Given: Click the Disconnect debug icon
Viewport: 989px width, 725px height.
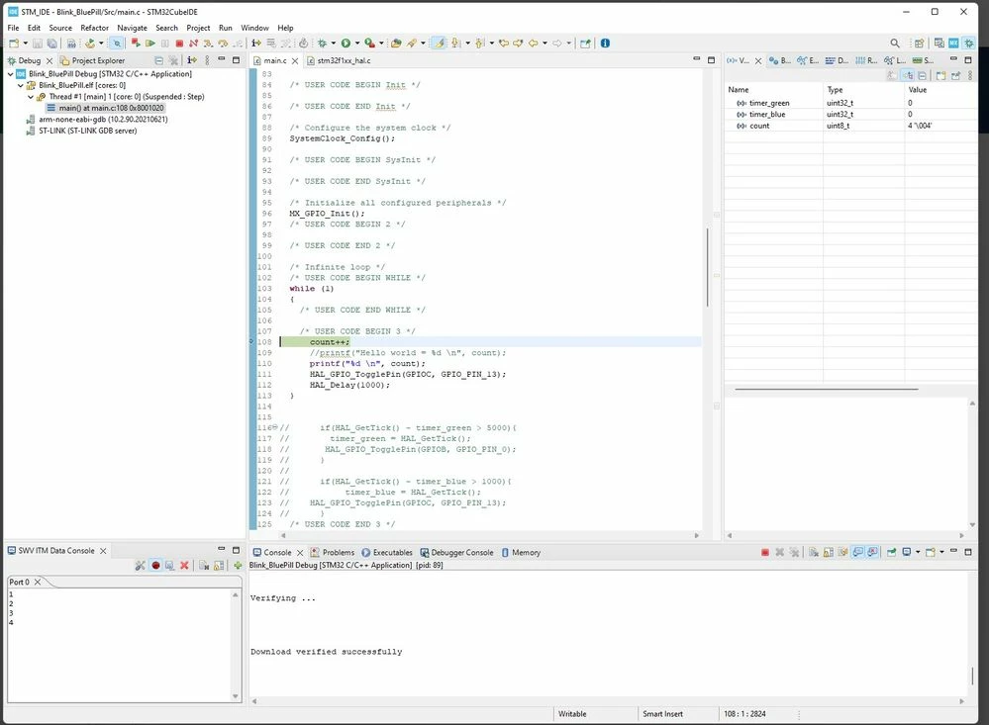Looking at the screenshot, I should point(193,43).
